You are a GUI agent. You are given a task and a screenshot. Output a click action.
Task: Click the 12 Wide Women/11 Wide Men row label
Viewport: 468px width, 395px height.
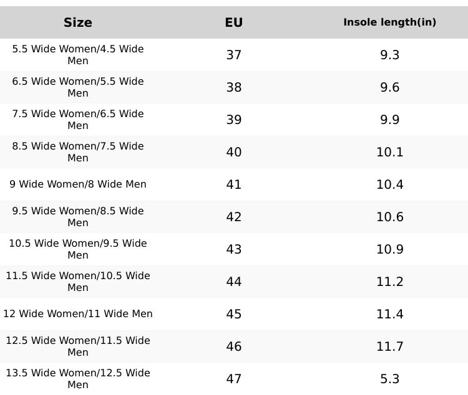click(x=78, y=314)
